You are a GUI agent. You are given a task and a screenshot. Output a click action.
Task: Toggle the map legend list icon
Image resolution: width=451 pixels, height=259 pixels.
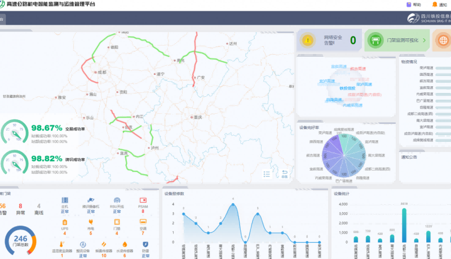[267, 174]
